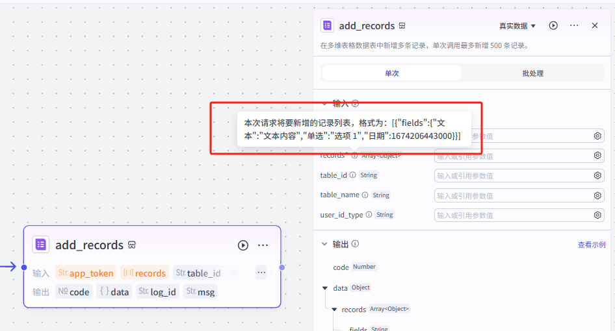Viewport: 615px width, 331px height.
Task: Click the node's left input connection port
Action: (24, 267)
